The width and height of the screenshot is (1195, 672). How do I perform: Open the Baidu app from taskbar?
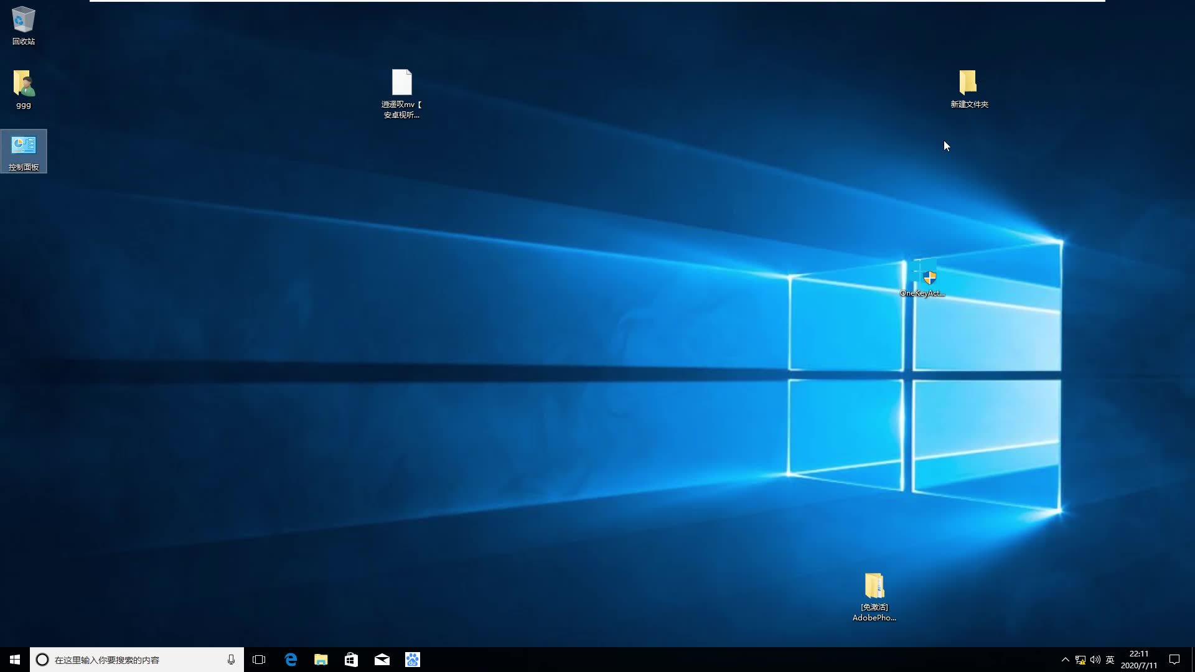(412, 660)
